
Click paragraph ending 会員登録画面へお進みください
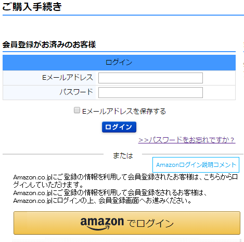(110, 197)
